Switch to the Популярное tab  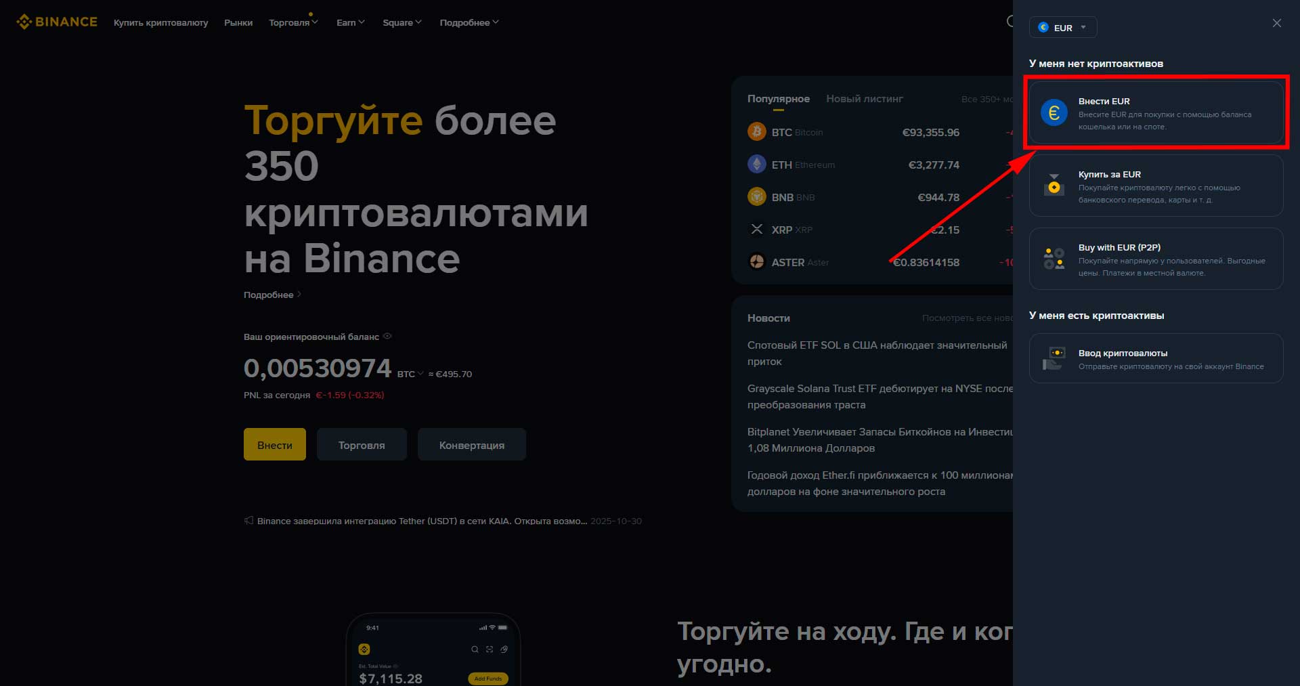(778, 99)
